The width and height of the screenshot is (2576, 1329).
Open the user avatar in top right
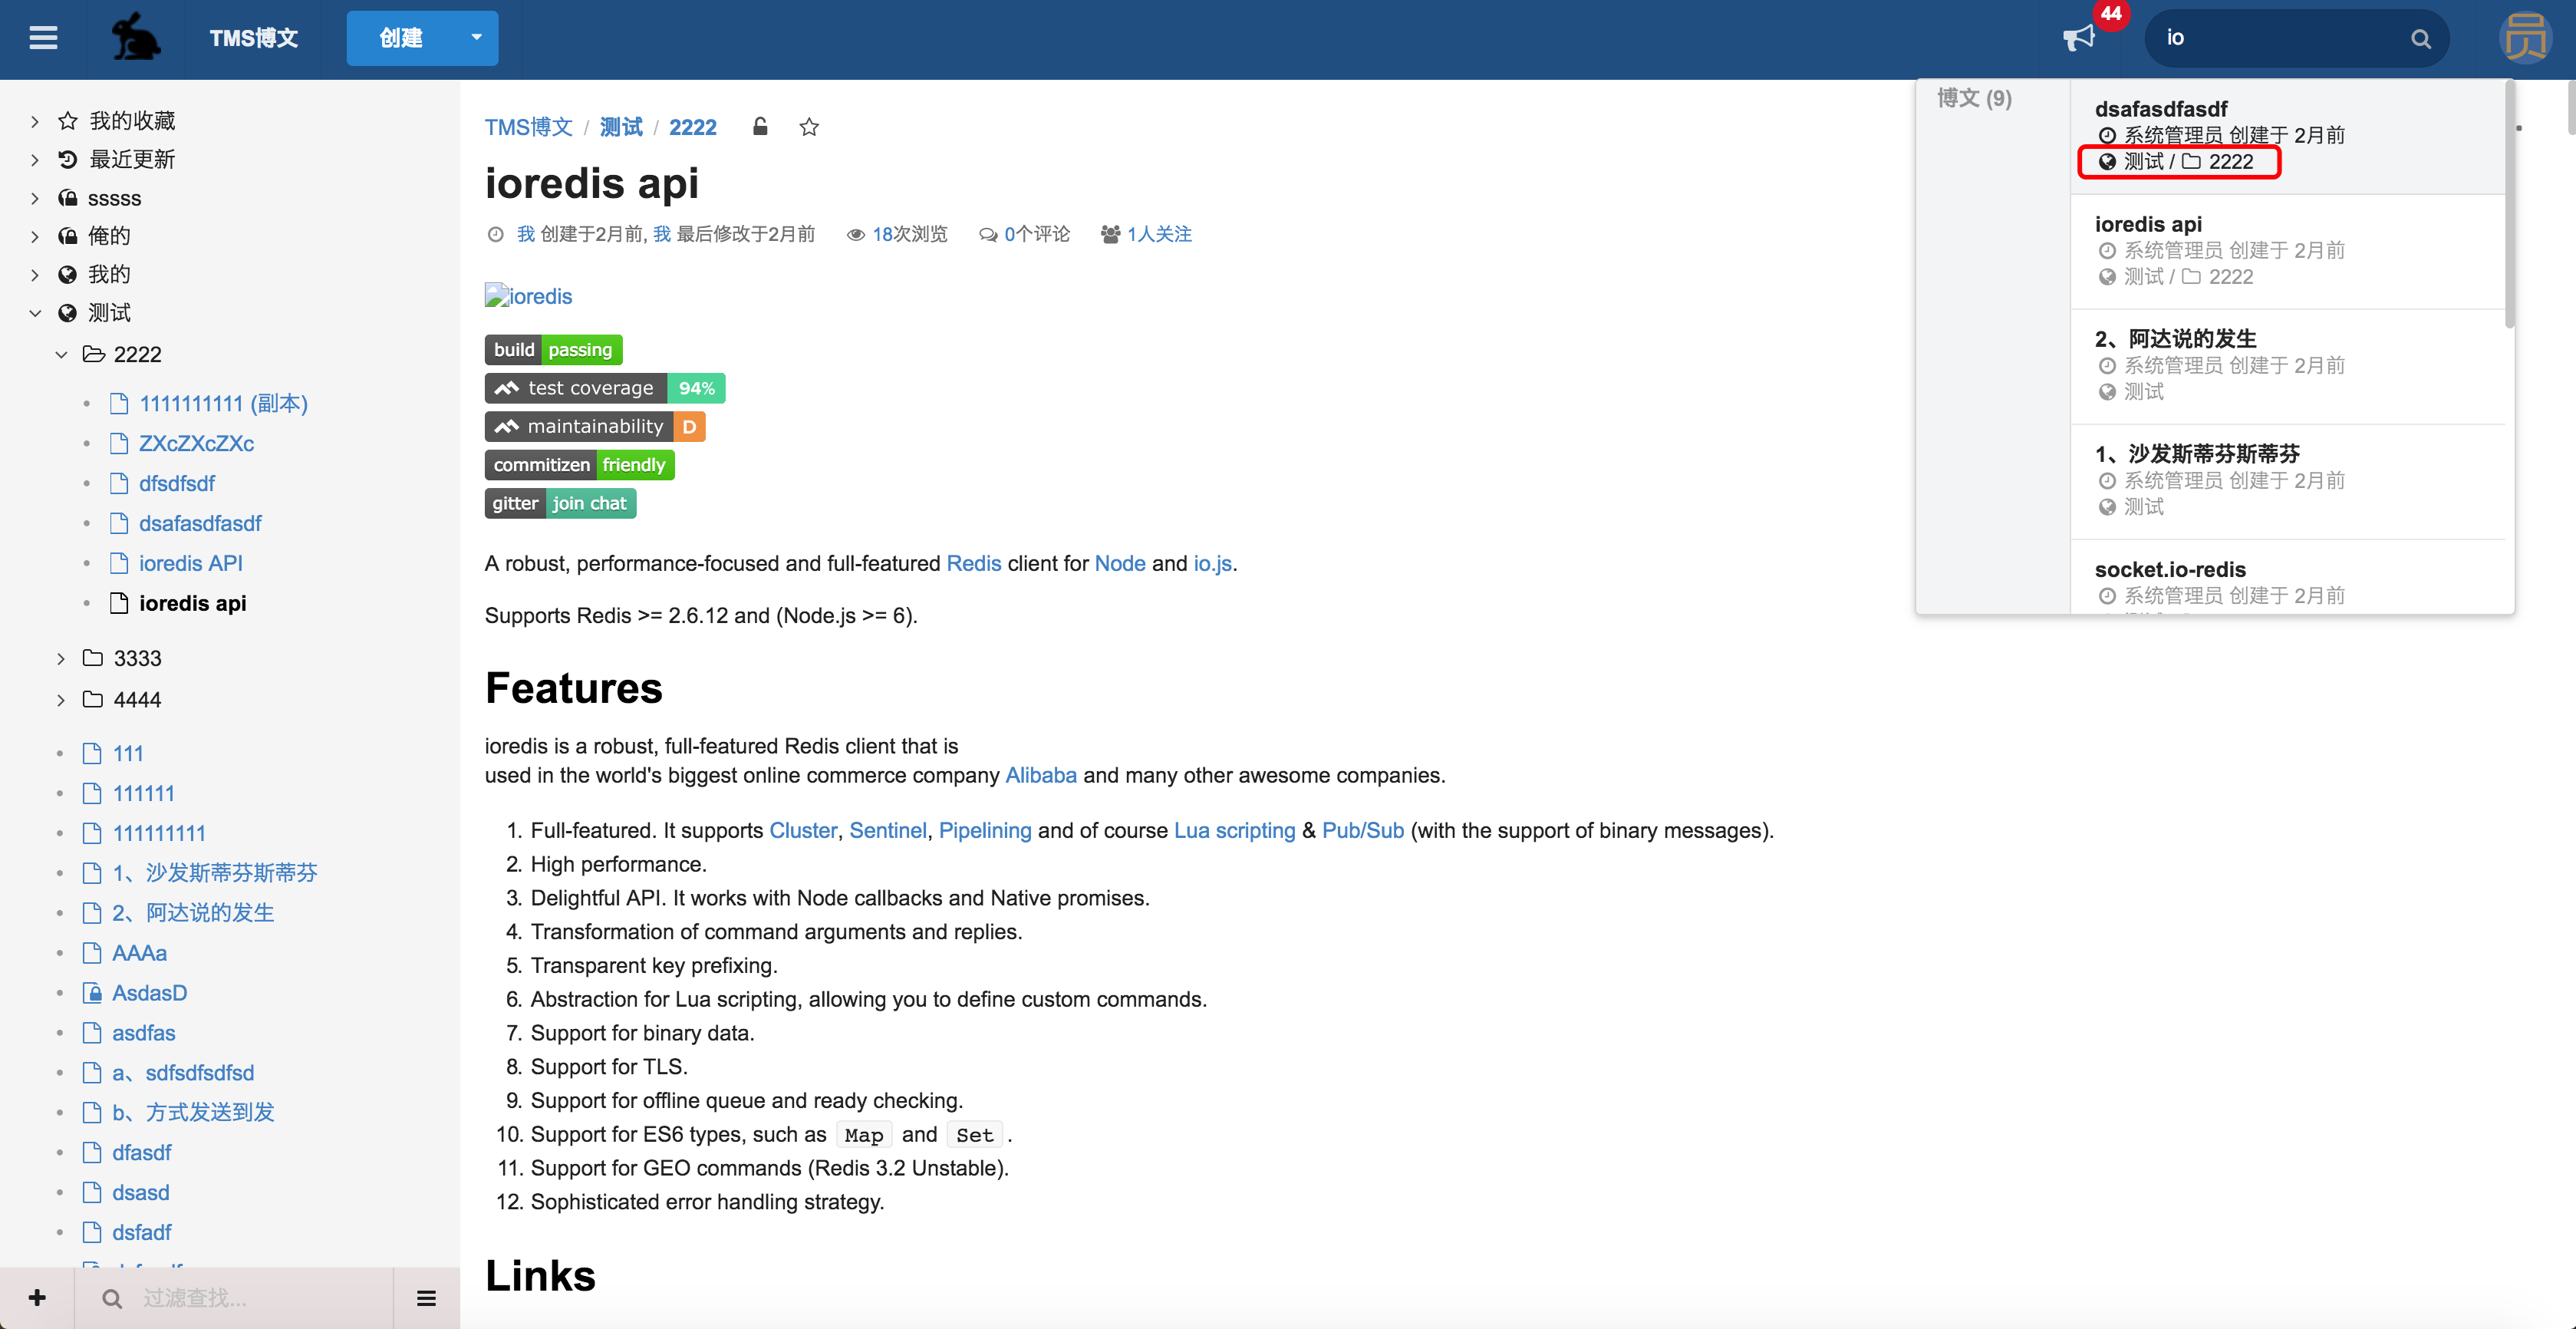coord(2525,38)
